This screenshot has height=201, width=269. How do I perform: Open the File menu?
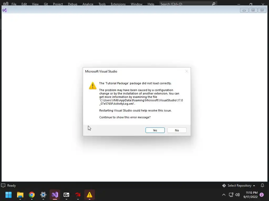coord(14,4)
